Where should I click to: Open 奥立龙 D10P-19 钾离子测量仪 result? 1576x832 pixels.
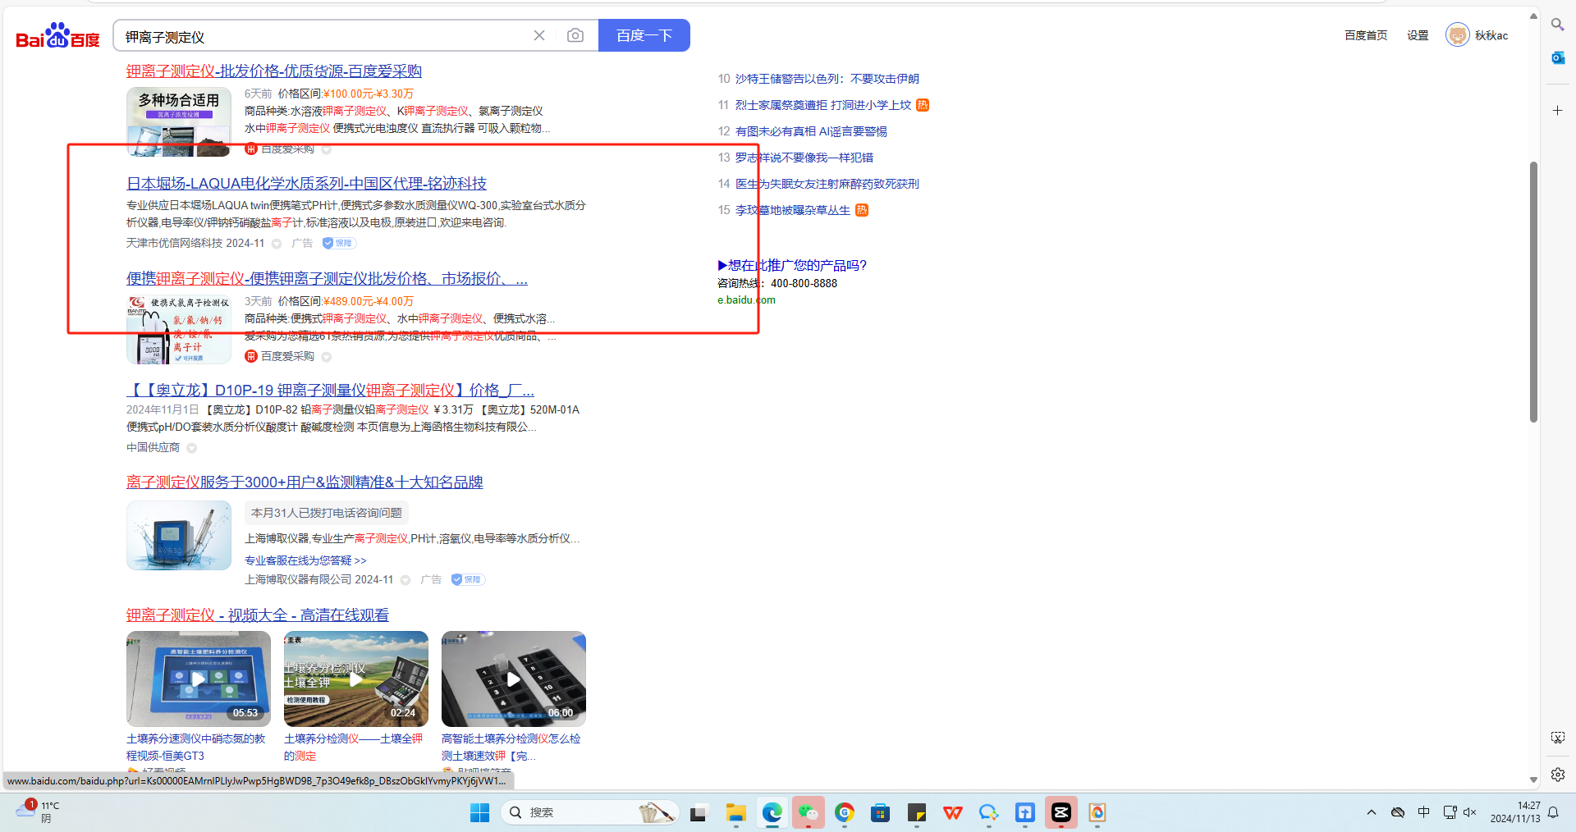pyautogui.click(x=330, y=391)
